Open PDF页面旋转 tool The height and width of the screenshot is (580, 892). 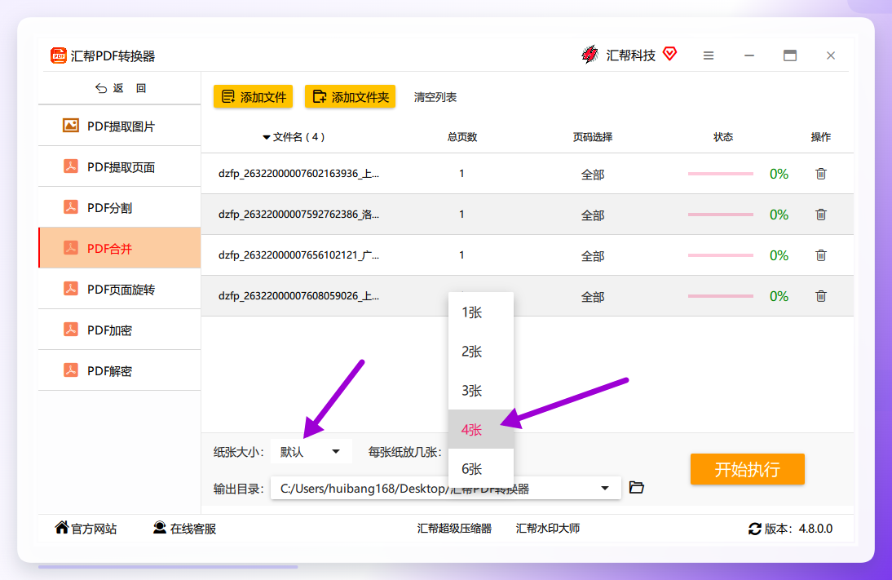tap(120, 289)
